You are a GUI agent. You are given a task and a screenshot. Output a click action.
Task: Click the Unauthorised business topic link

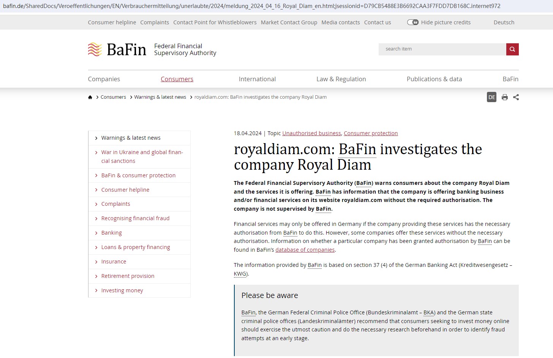(x=311, y=133)
